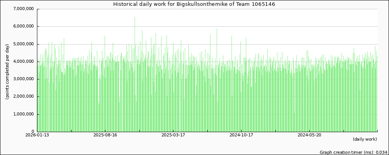Pick the 4,000,000 y-axis tick label
Image resolution: width=389 pixels, height=155 pixels.
click(x=23, y=62)
